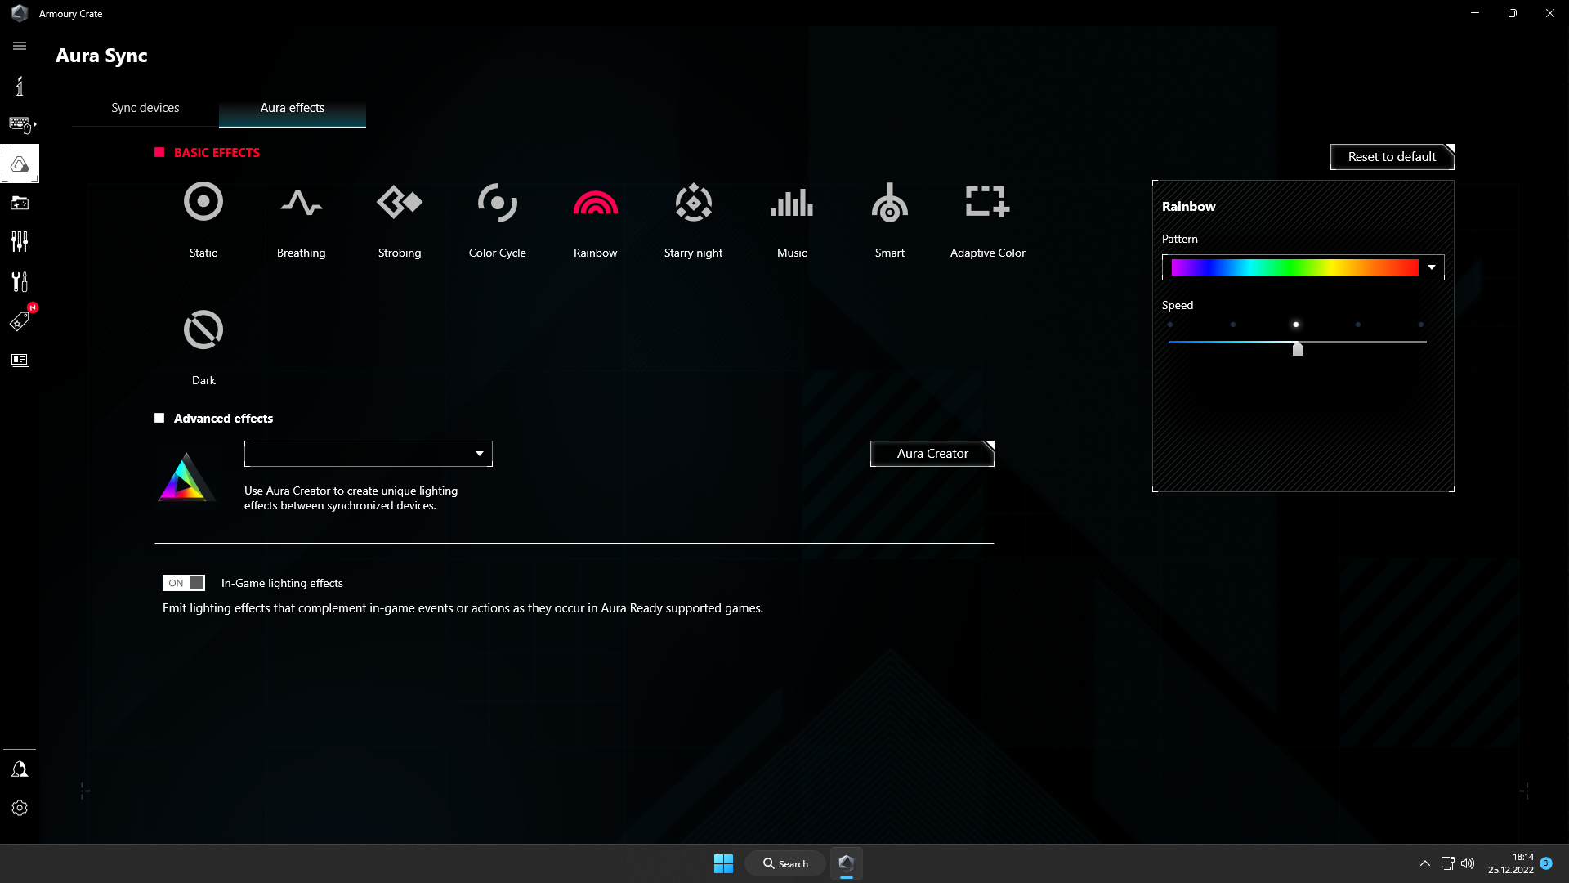Select the Music lighting effect
This screenshot has height=883, width=1569.
click(791, 214)
